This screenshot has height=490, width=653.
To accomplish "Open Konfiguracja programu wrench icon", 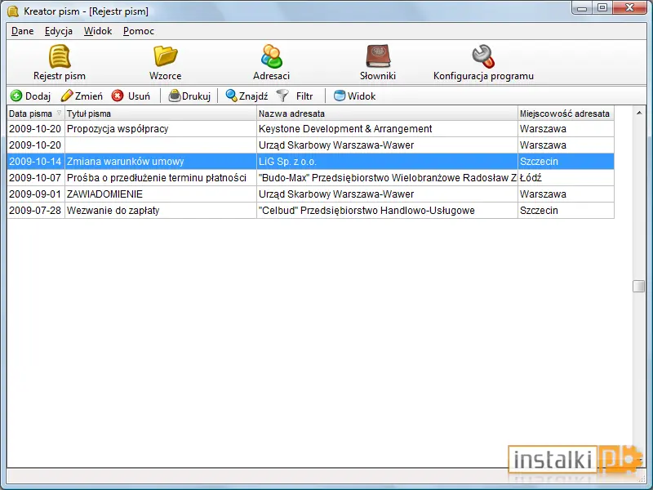I will 483,56.
